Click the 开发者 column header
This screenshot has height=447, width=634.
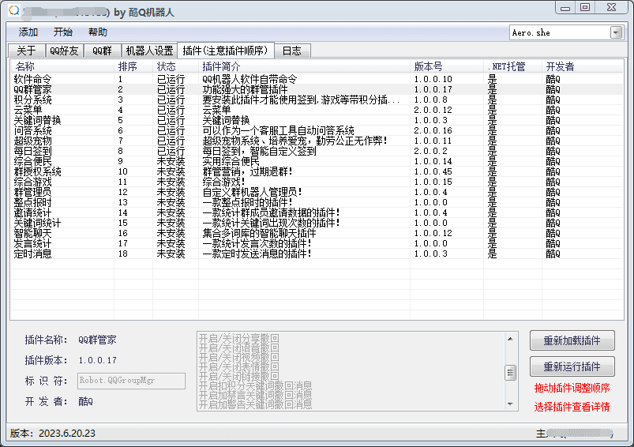[583, 67]
